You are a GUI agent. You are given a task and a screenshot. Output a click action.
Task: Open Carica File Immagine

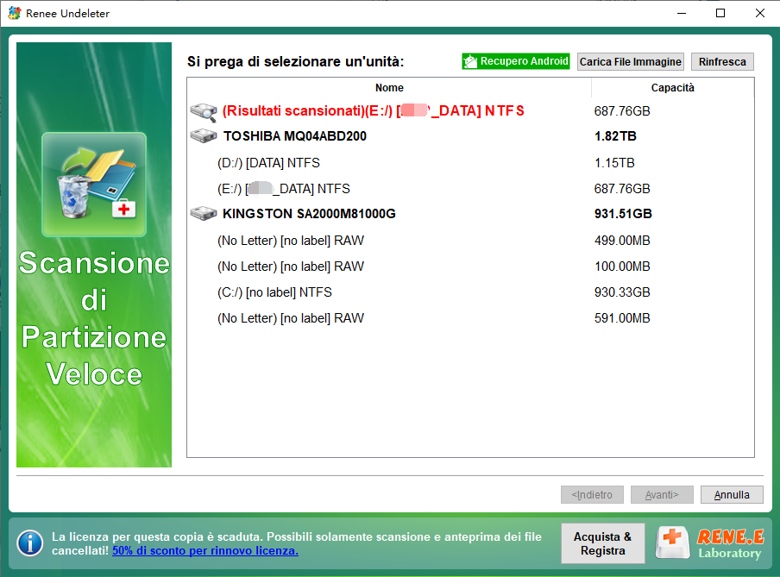pyautogui.click(x=630, y=62)
